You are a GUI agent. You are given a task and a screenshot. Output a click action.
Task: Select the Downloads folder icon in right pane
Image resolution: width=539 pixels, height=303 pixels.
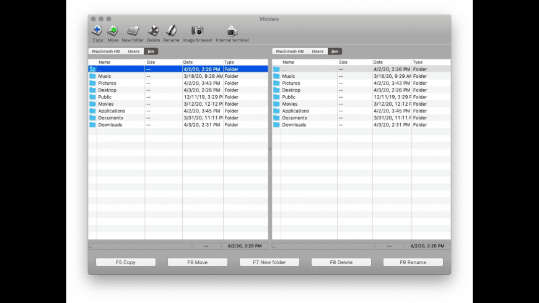pos(277,125)
